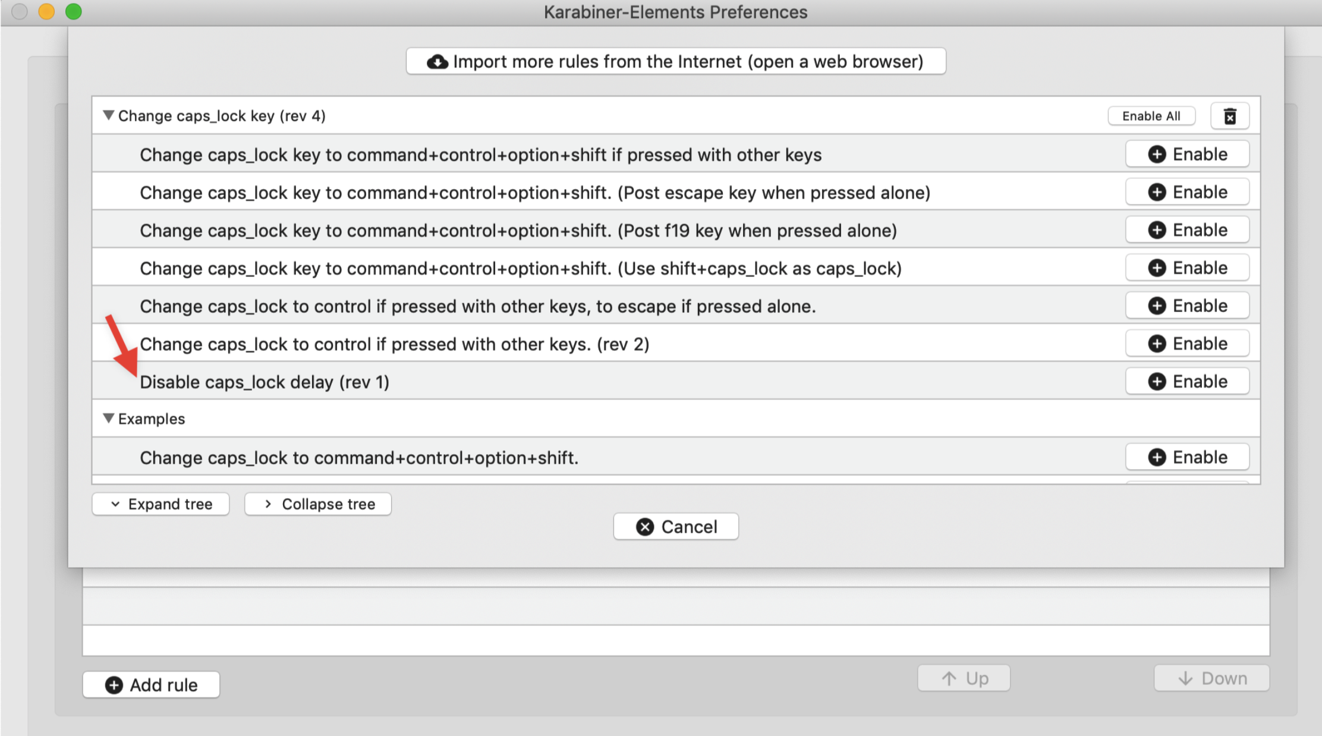
Task: Click the cloud download icon on Import button
Action: pos(437,62)
